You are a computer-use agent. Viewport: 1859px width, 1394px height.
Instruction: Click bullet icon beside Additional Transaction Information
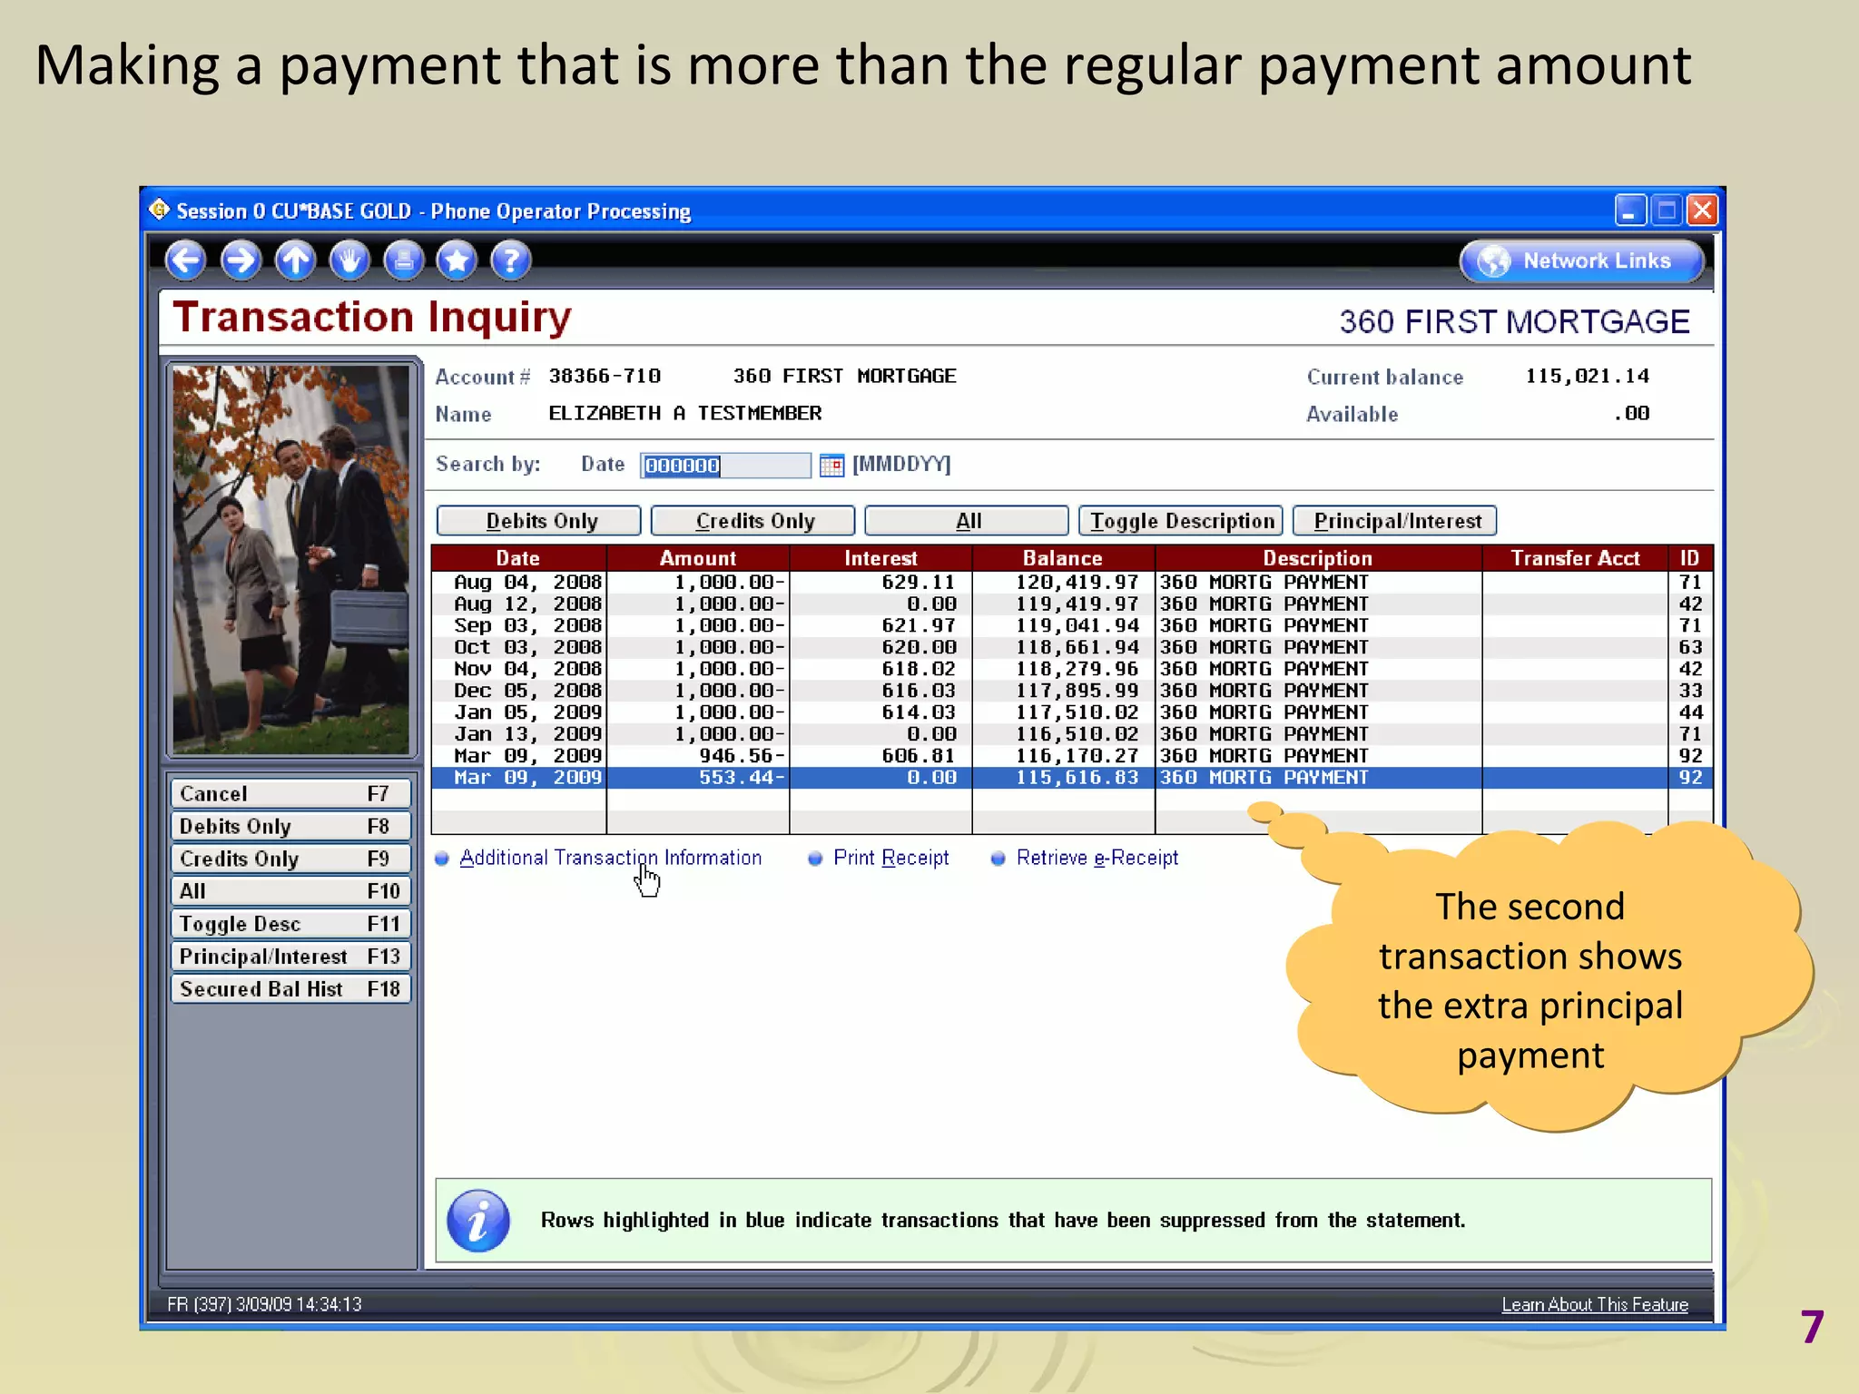[442, 859]
